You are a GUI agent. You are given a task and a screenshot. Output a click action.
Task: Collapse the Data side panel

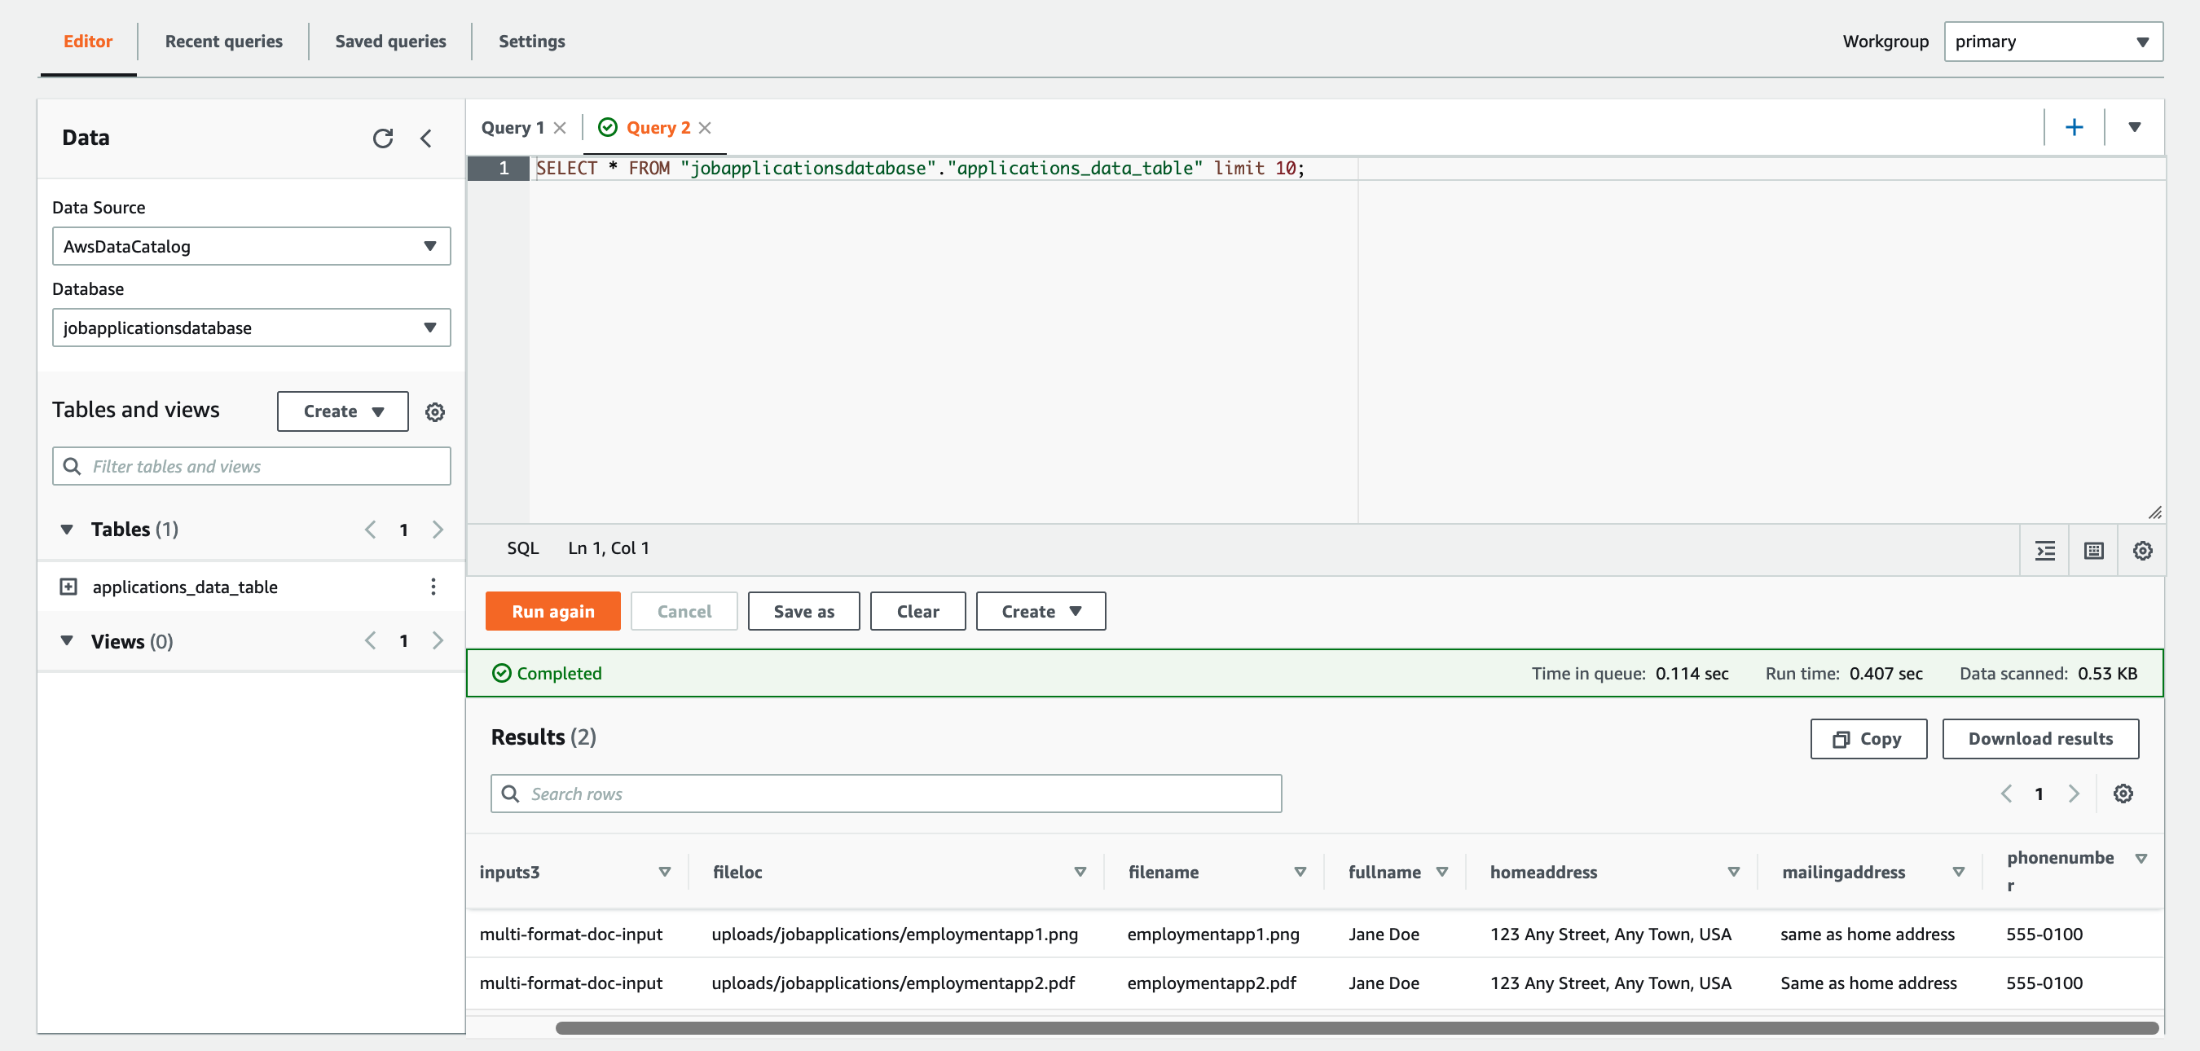(x=426, y=139)
